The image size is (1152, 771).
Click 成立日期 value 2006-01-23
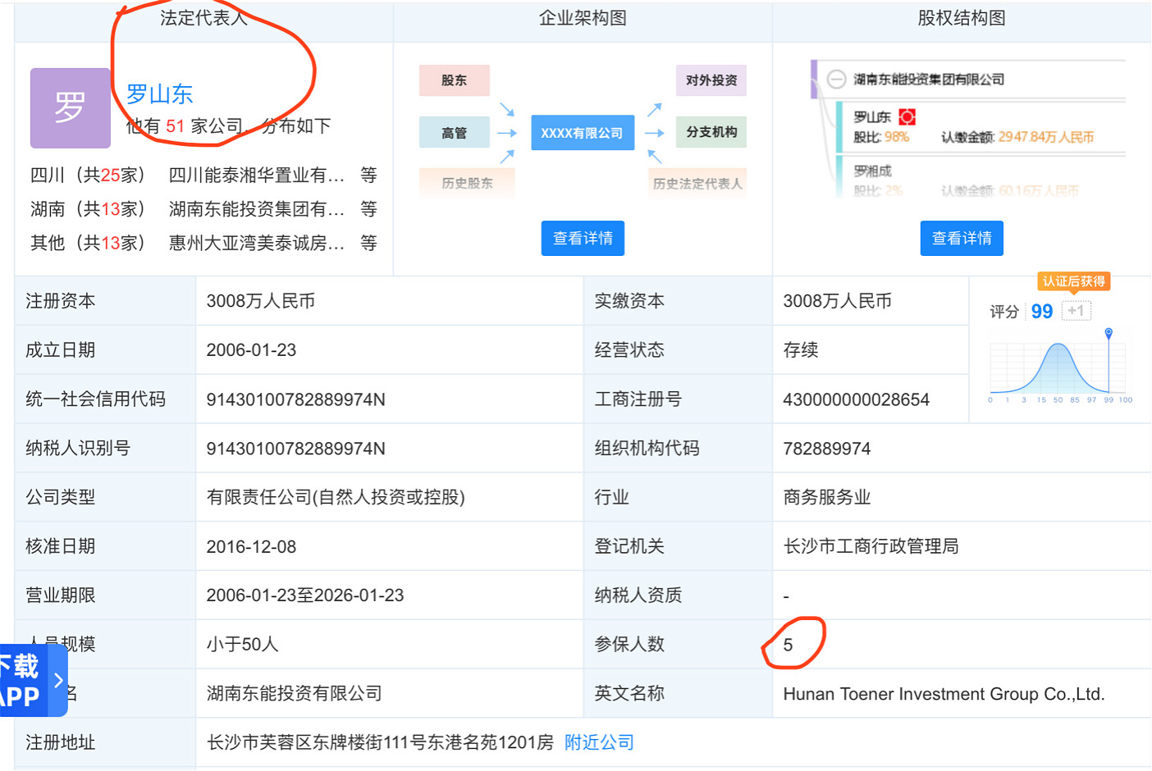point(251,350)
